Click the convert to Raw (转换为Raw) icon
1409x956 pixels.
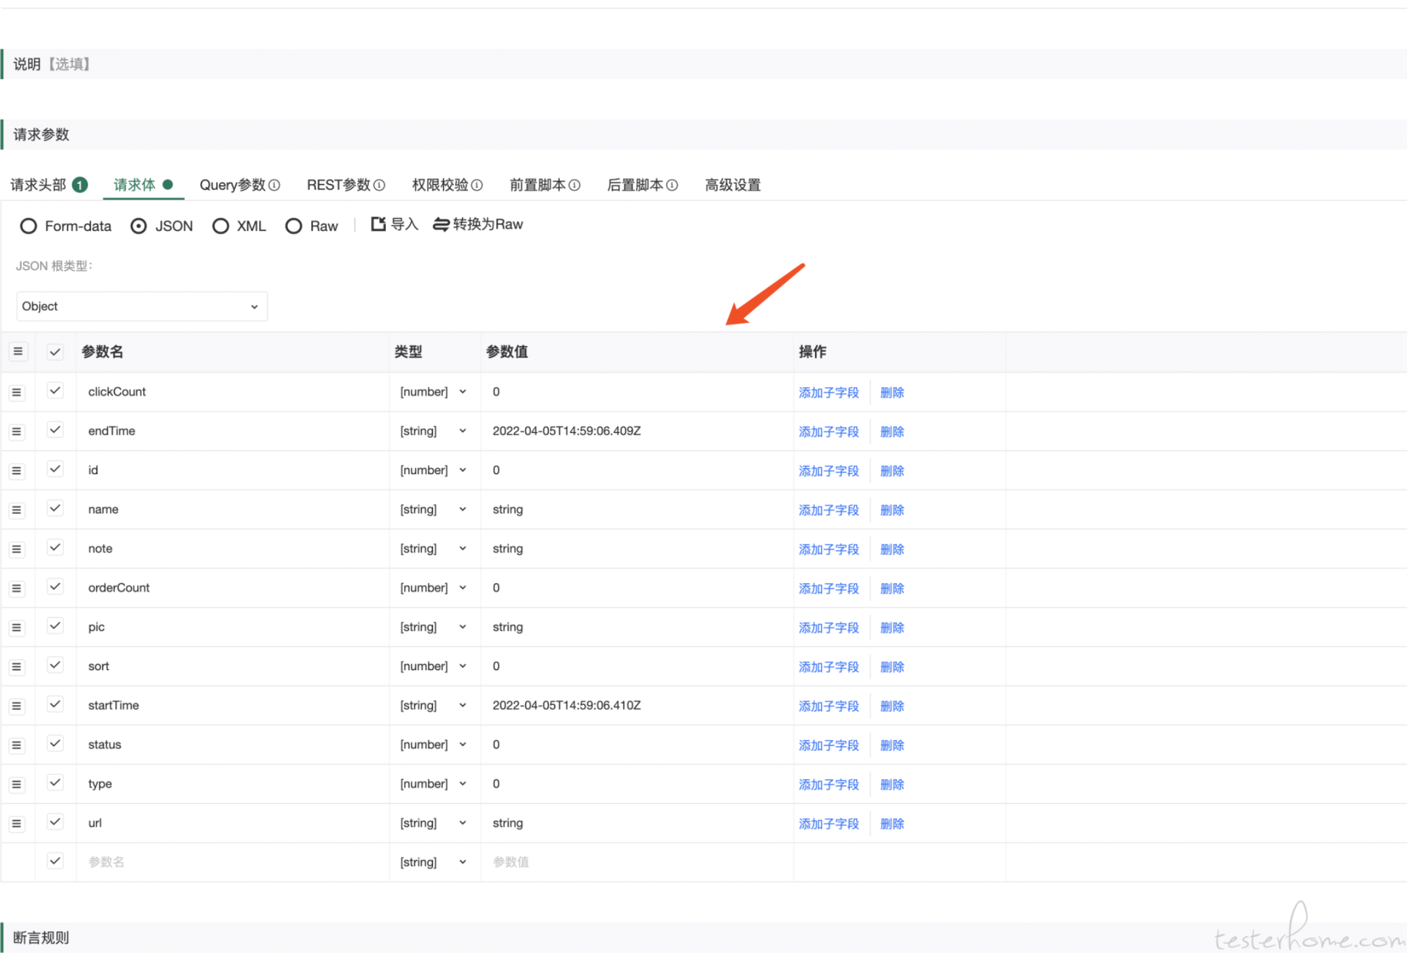441,225
